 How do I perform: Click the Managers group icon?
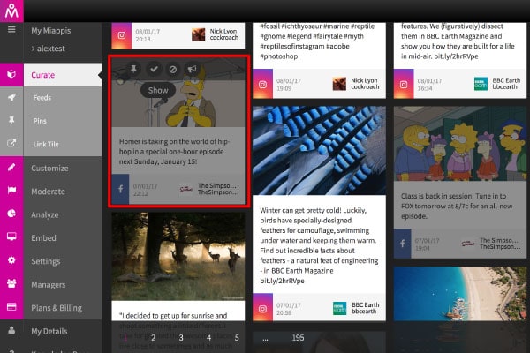coord(11,283)
